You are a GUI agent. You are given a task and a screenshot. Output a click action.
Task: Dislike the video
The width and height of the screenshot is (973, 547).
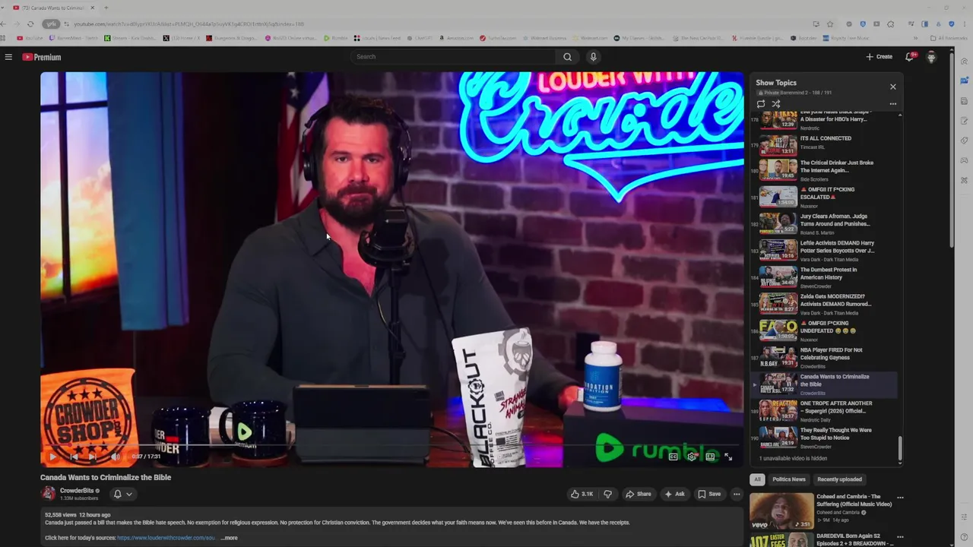coord(607,494)
